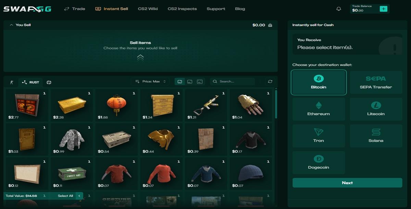The height and width of the screenshot is (209, 411).
Task: Click the bag icon next to $0.00
Action: pyautogui.click(x=270, y=25)
